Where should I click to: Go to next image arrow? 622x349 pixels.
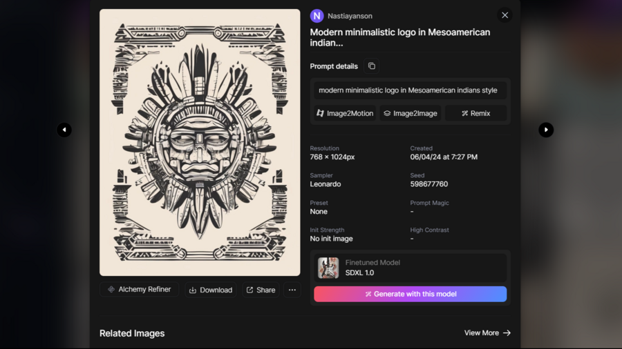click(546, 130)
